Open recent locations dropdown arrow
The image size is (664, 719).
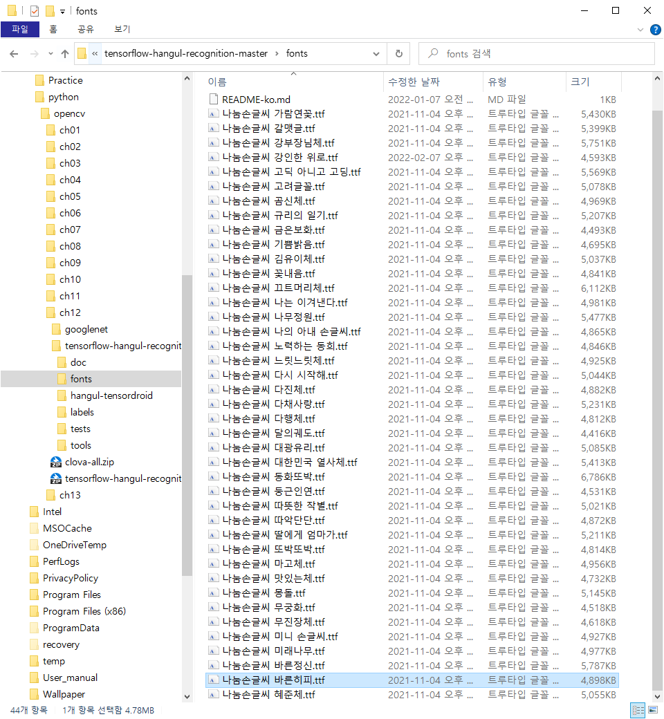pyautogui.click(x=50, y=54)
